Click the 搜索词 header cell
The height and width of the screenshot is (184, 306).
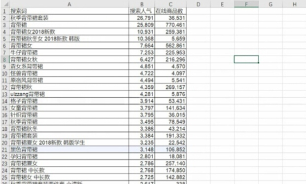pos(69,11)
